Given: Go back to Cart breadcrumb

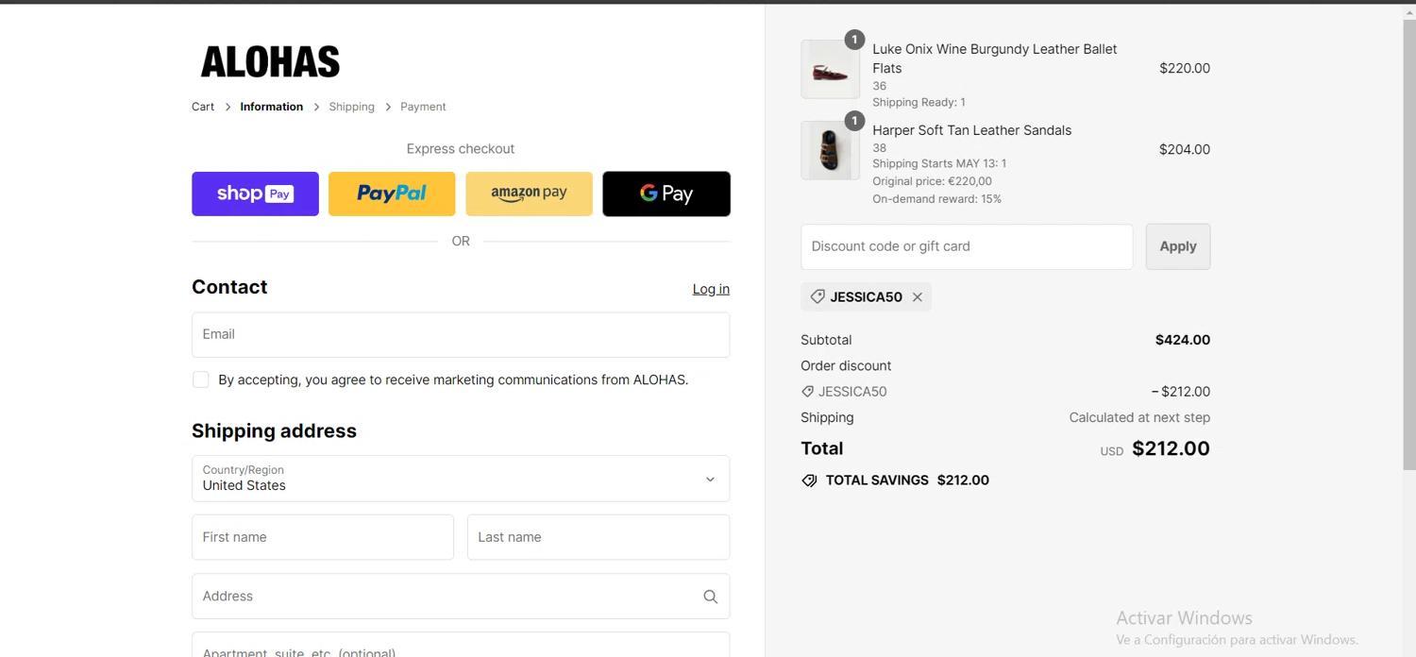Looking at the screenshot, I should coord(203,107).
